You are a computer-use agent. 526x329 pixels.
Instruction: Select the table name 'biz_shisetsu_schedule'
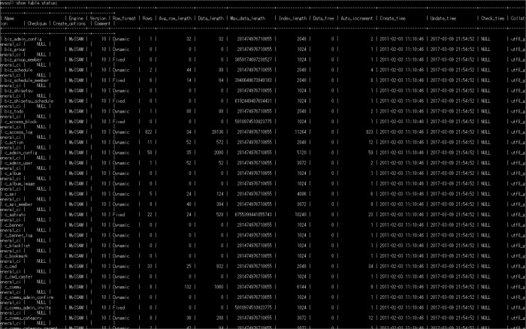click(x=29, y=101)
